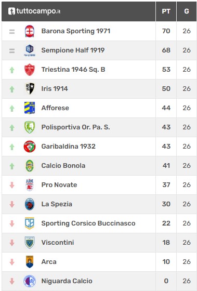Sort standings by the G column header
Viewport: 197px width, 291px height.
tap(187, 11)
